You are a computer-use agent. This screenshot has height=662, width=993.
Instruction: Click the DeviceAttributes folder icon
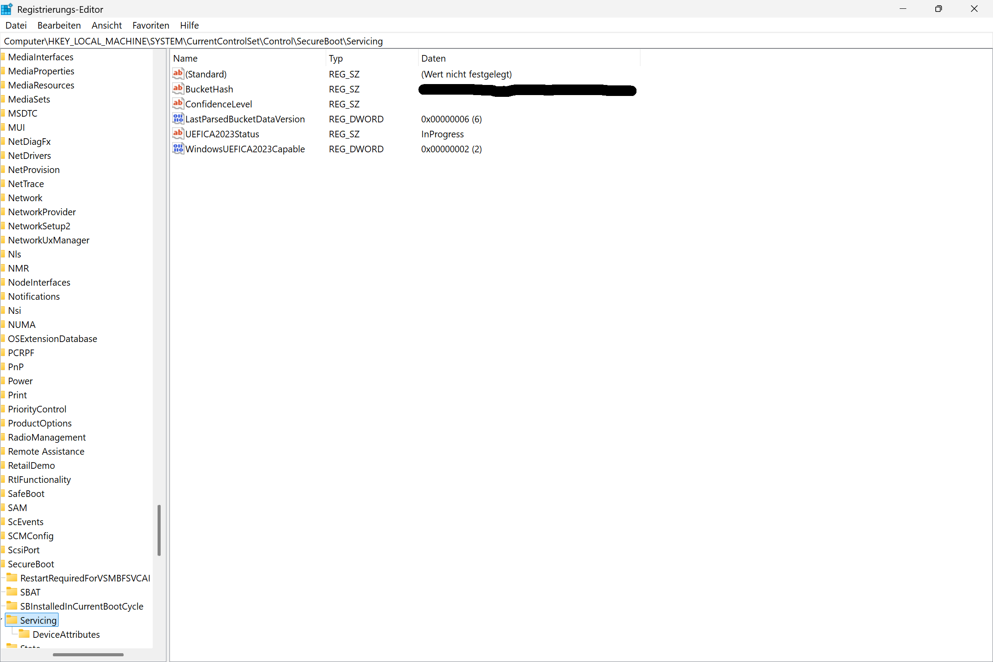pos(25,634)
